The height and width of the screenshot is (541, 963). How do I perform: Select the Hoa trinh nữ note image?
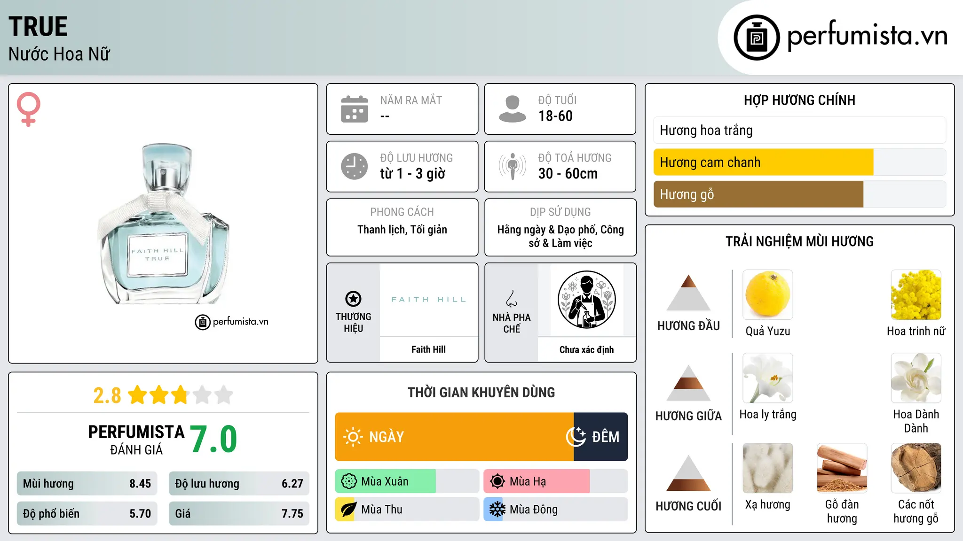[916, 295]
